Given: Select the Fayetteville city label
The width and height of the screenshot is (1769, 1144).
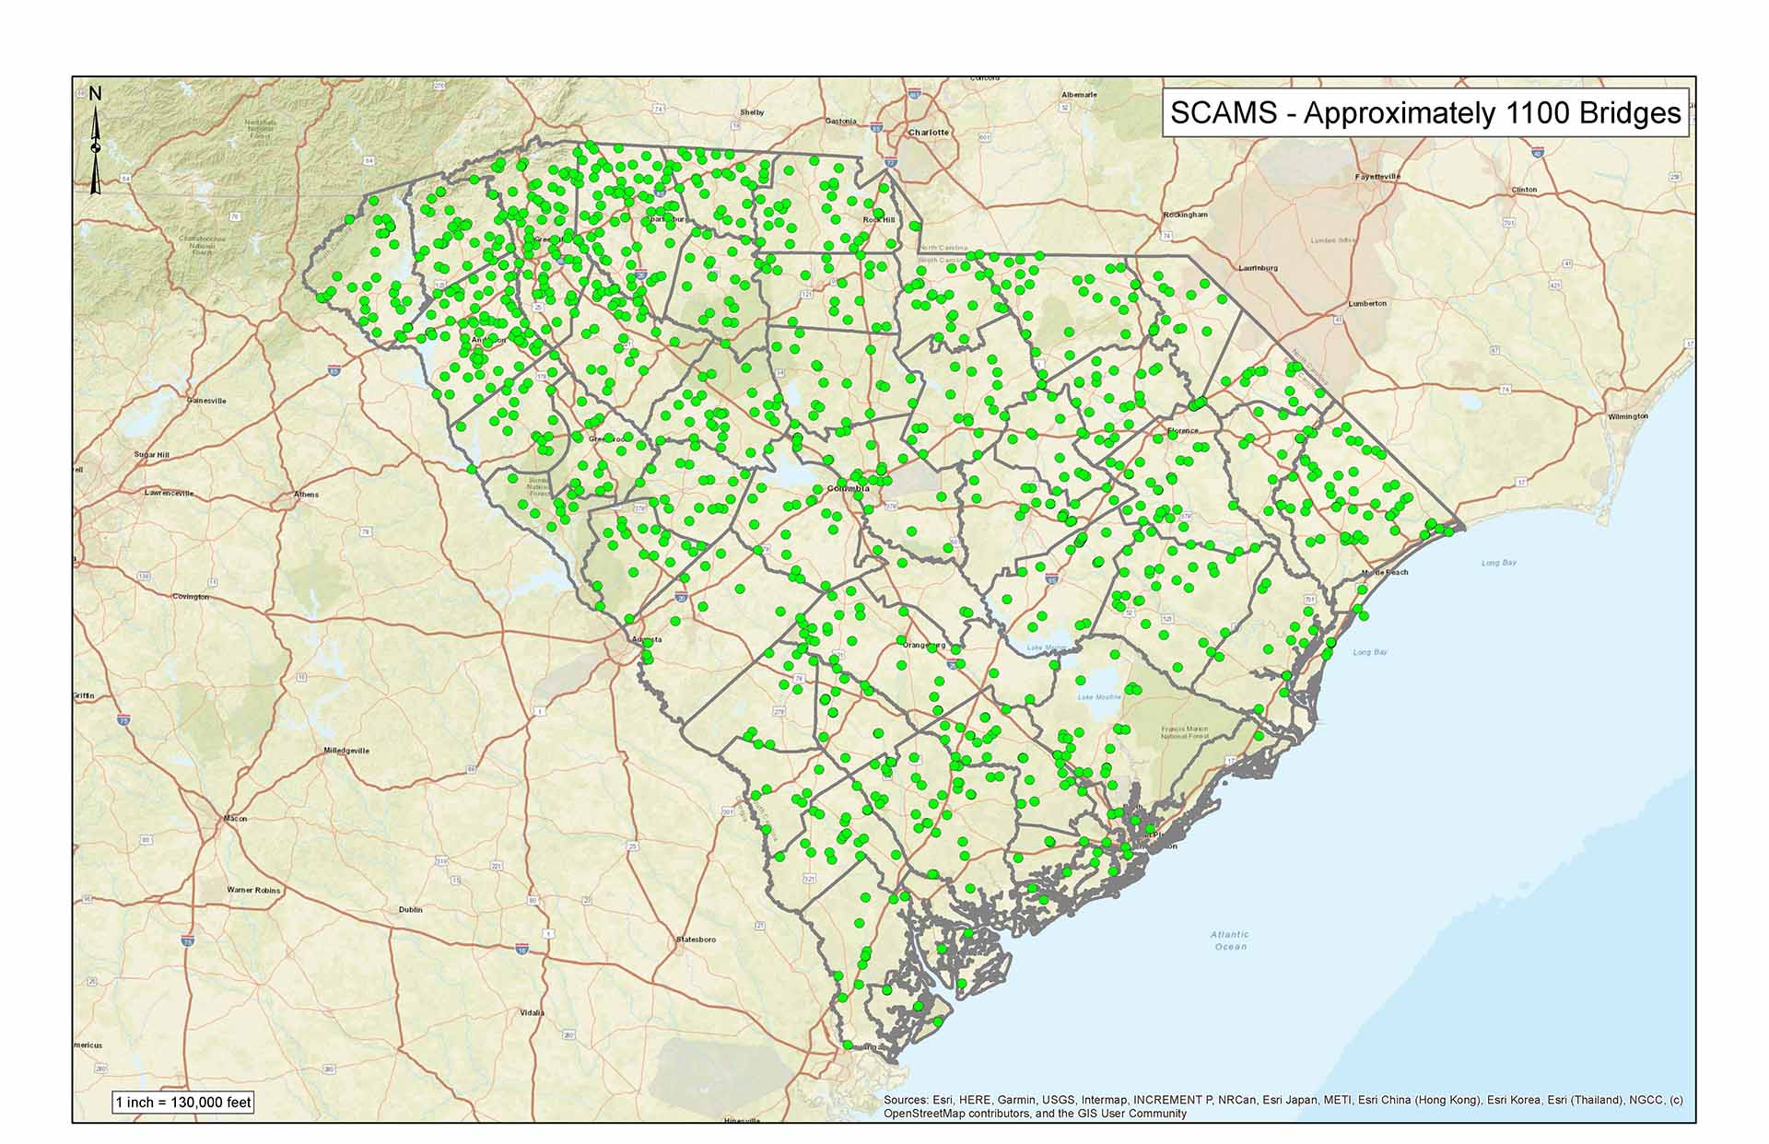Looking at the screenshot, I should [1377, 177].
